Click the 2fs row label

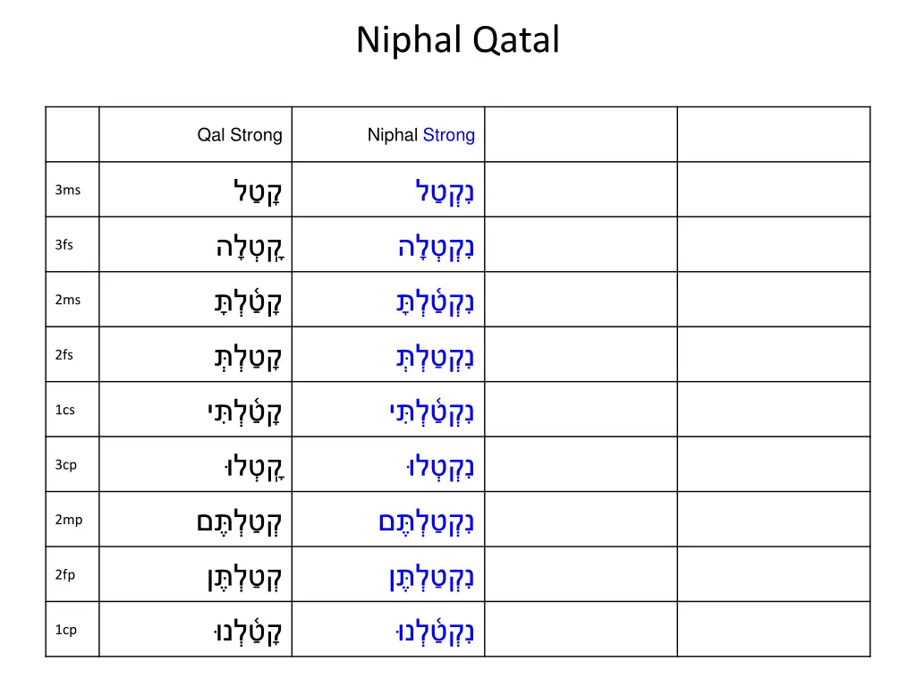tap(64, 355)
